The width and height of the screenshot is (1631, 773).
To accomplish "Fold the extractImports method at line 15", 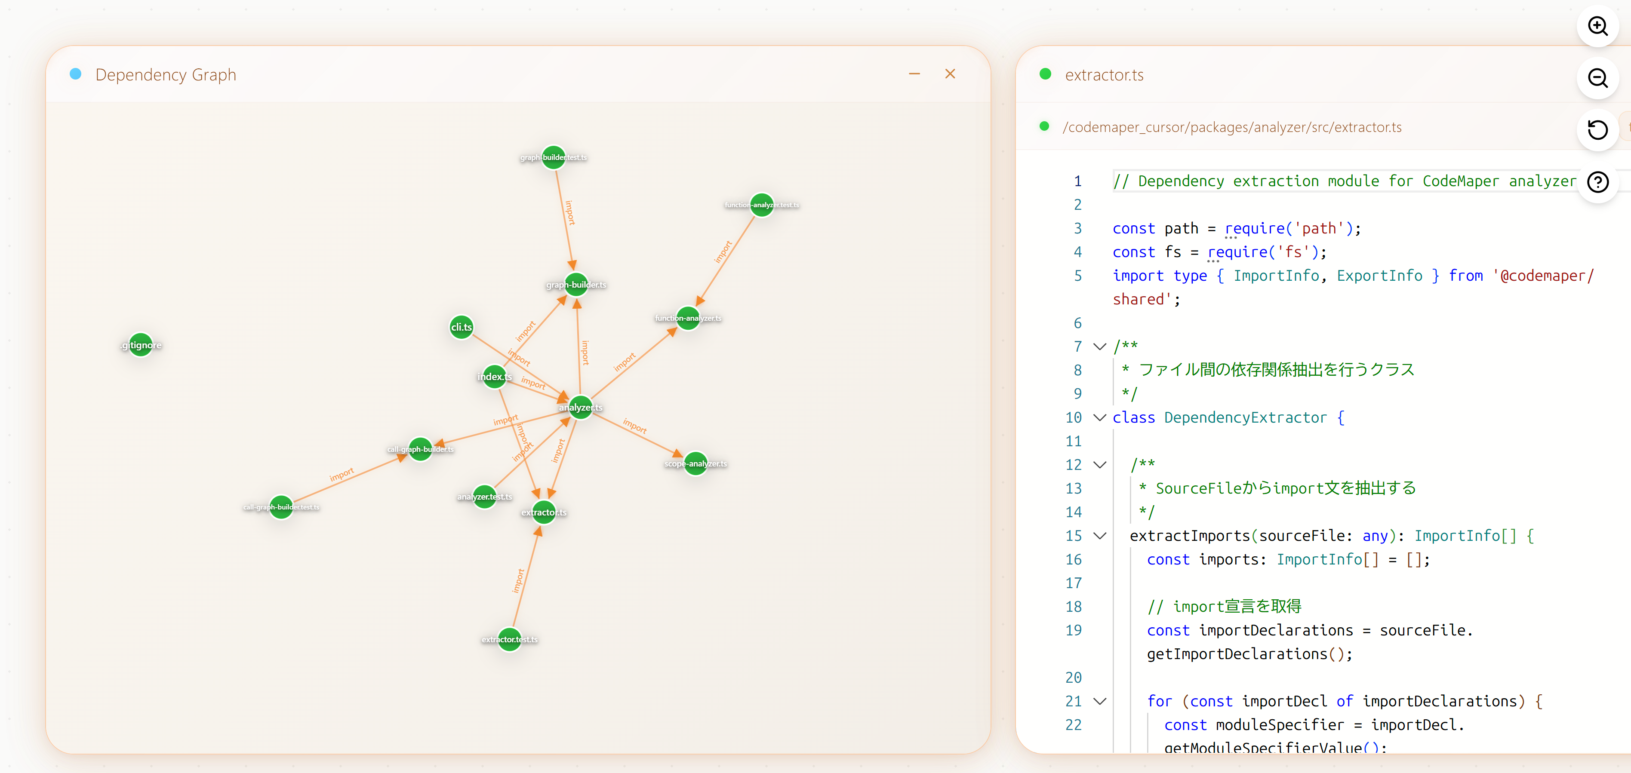I will [x=1100, y=536].
